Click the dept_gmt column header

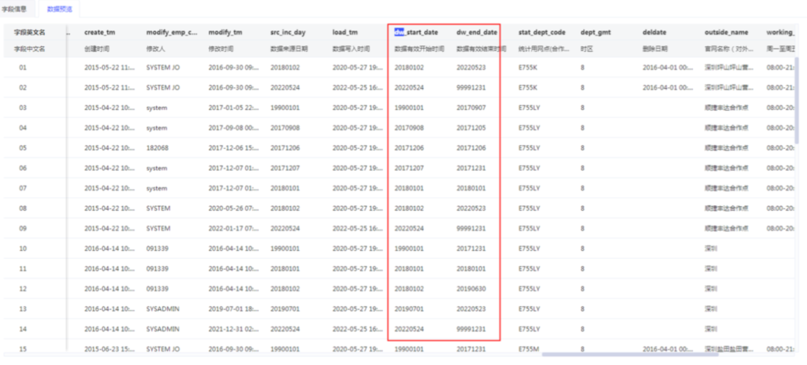(597, 32)
